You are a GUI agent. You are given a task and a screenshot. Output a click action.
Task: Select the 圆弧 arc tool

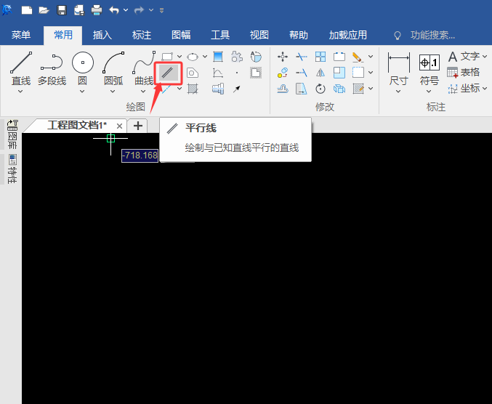tap(113, 68)
